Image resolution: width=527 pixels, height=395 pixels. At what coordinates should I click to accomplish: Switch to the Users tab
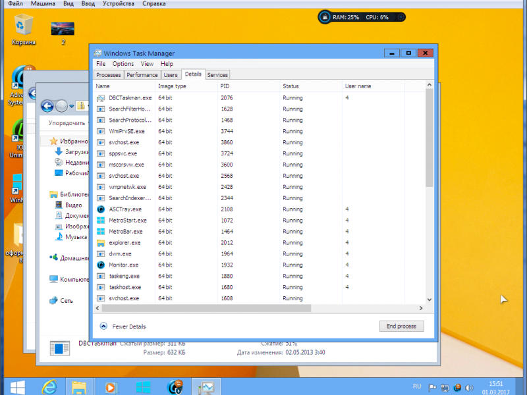tap(171, 75)
